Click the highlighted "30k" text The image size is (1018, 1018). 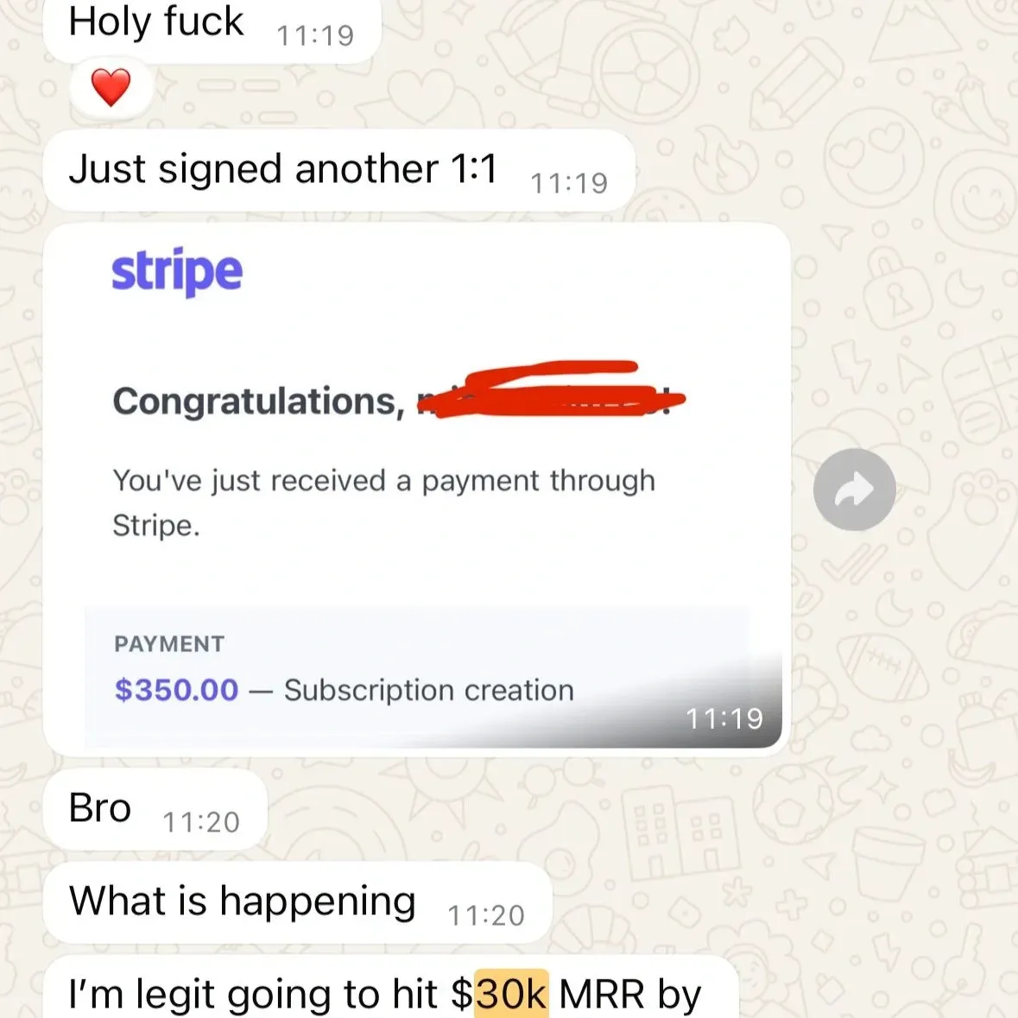[512, 993]
